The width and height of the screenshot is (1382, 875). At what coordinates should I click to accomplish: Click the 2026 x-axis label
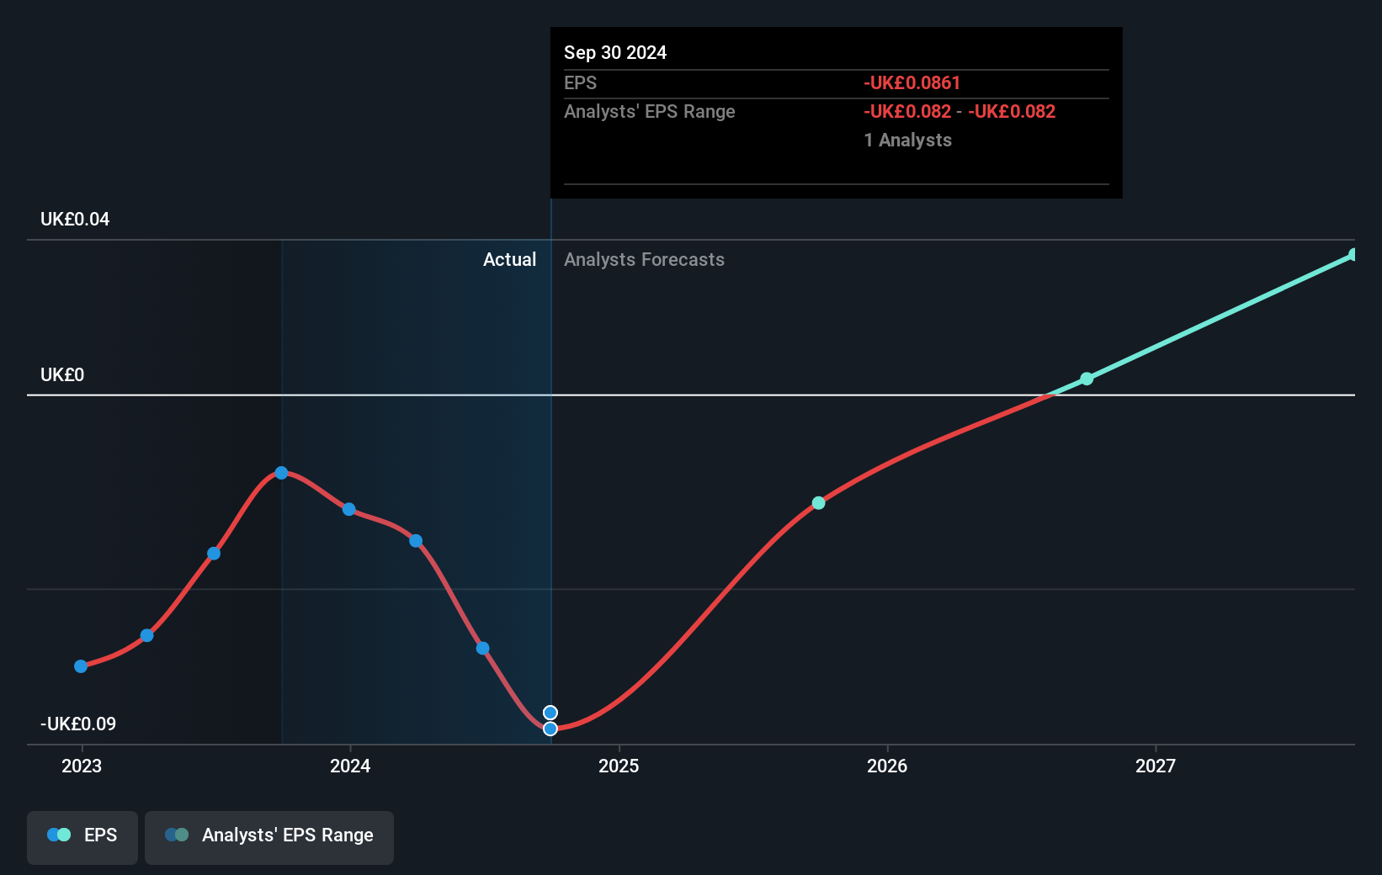[x=887, y=766]
